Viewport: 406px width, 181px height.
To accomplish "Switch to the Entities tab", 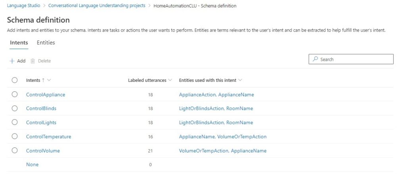I will 46,43.
